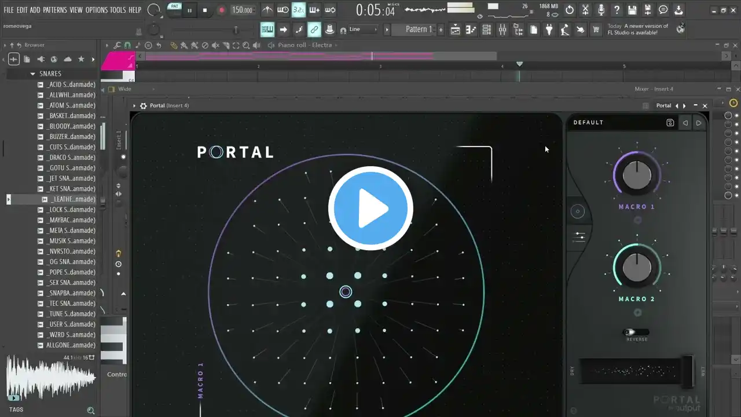
Task: Select the pencil draw tool in piano roll
Action: click(173, 45)
